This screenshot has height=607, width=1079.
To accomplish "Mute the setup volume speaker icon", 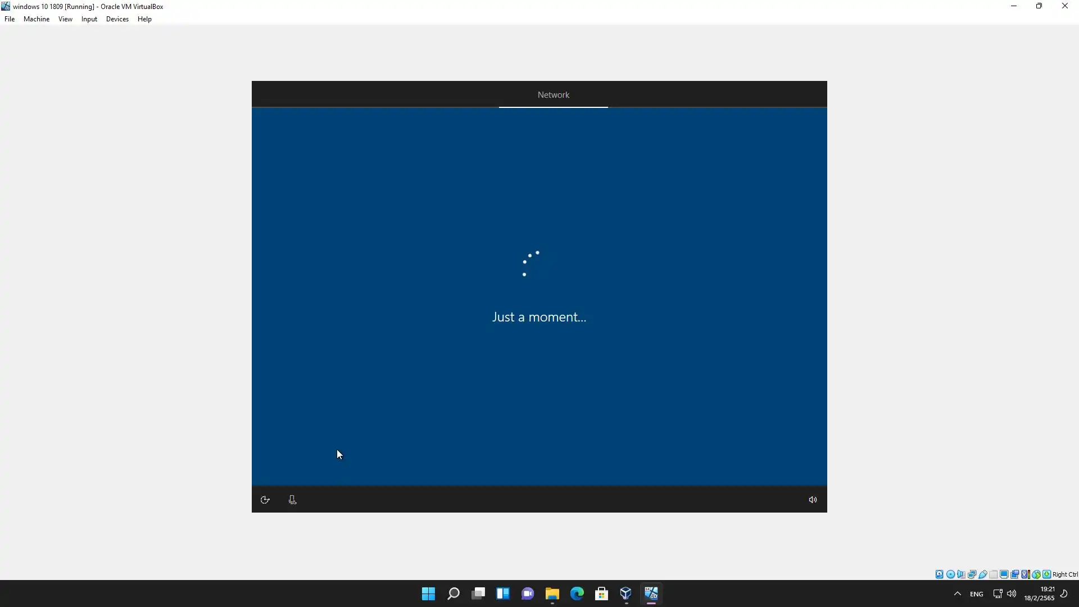I will (x=813, y=500).
